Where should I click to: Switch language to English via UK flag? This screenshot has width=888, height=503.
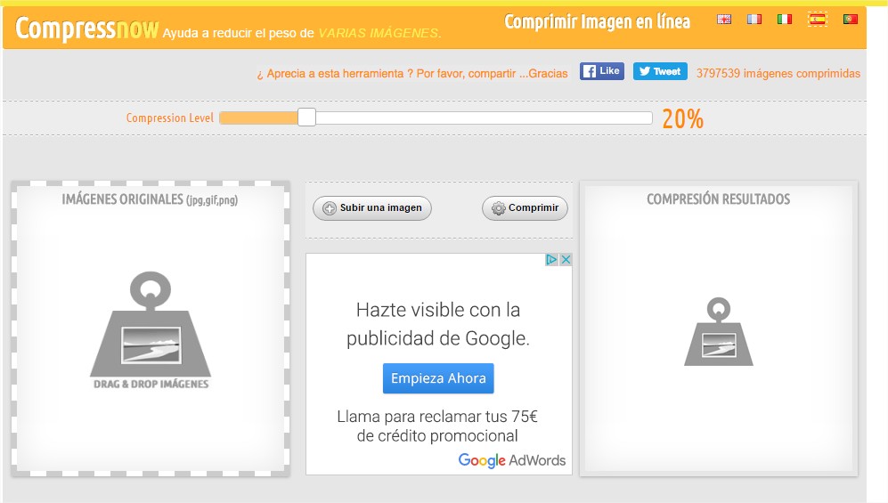724,19
